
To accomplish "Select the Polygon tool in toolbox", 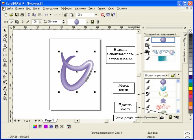I will click(5, 60).
